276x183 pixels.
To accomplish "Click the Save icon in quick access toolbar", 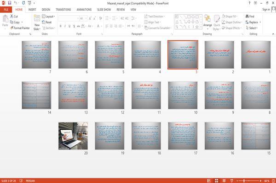I will point(10,3).
